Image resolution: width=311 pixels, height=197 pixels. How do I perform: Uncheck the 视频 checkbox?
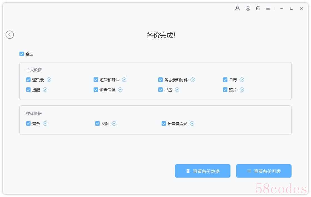pyautogui.click(x=97, y=124)
